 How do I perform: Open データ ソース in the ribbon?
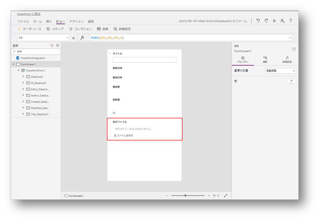pos(30,29)
